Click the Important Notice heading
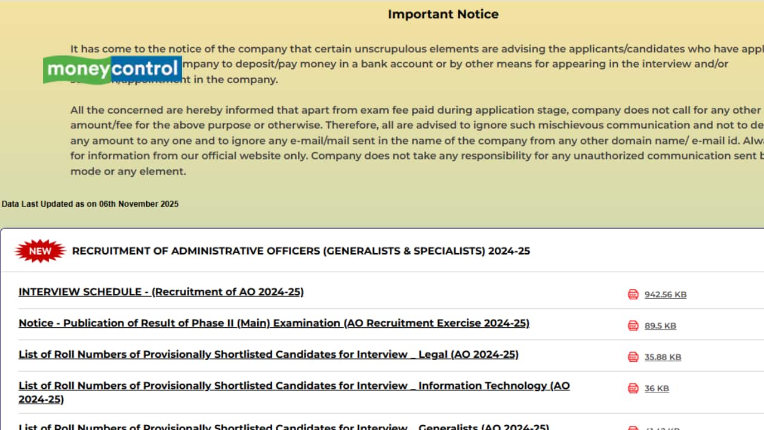This screenshot has height=430, width=764. (443, 14)
